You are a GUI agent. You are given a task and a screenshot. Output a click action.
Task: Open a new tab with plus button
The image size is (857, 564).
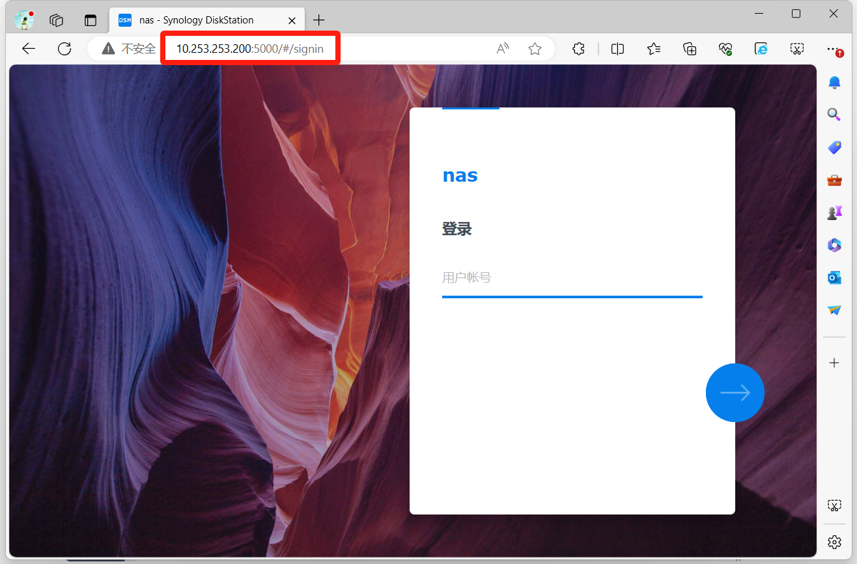(x=318, y=20)
